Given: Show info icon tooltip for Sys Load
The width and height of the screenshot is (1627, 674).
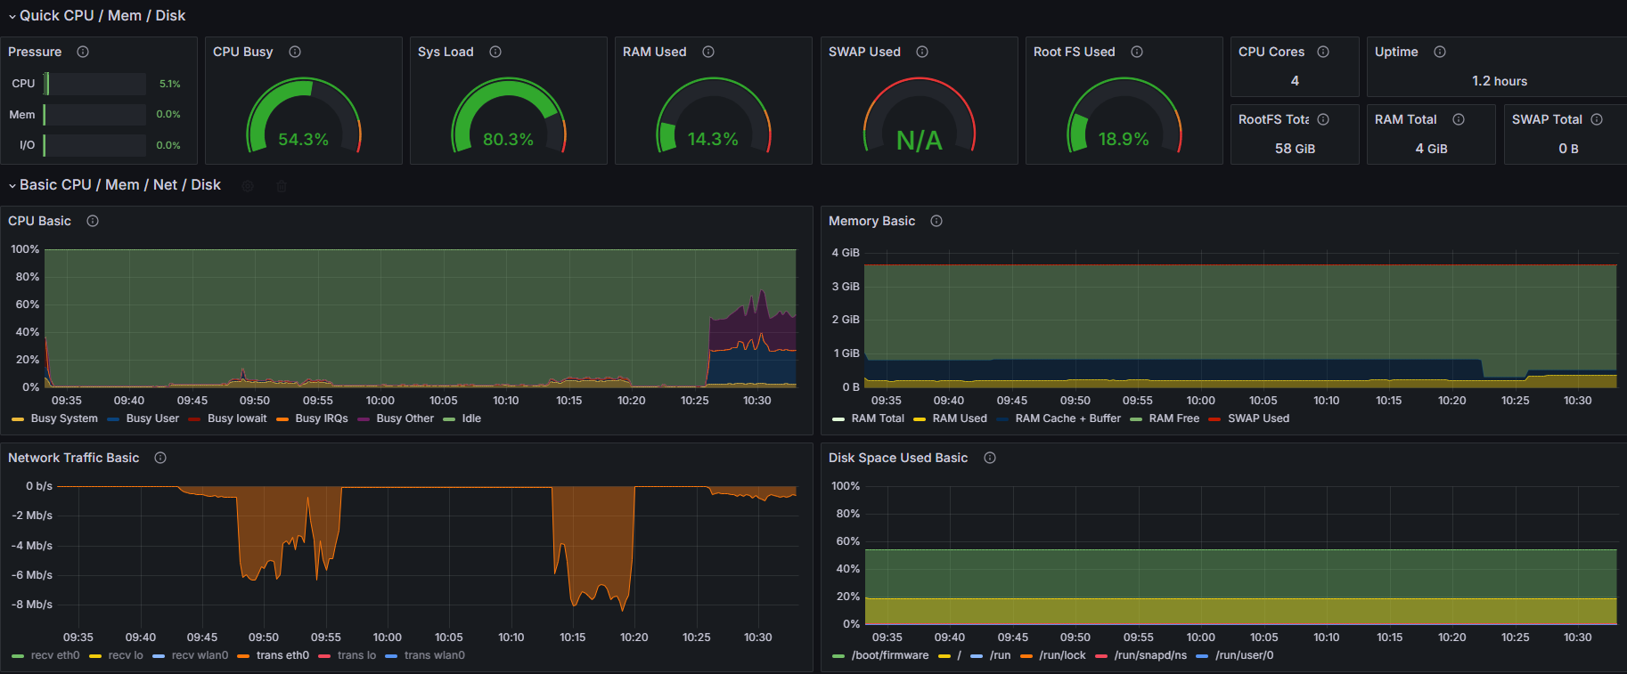Looking at the screenshot, I should (495, 52).
